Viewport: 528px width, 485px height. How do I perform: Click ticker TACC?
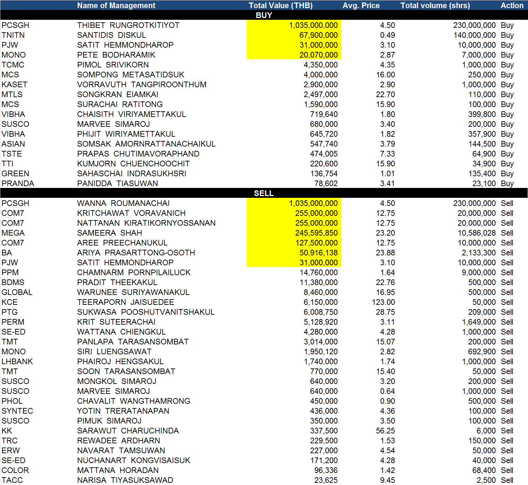pos(12,480)
